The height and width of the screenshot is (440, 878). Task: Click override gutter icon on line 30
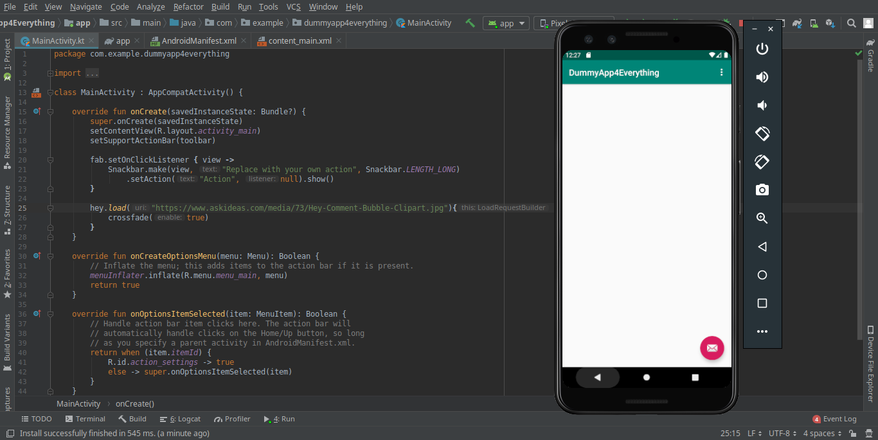[37, 256]
